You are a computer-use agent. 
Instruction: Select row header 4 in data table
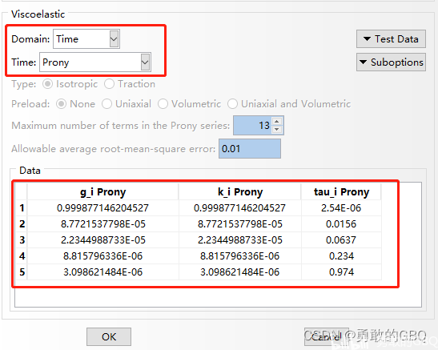22,256
